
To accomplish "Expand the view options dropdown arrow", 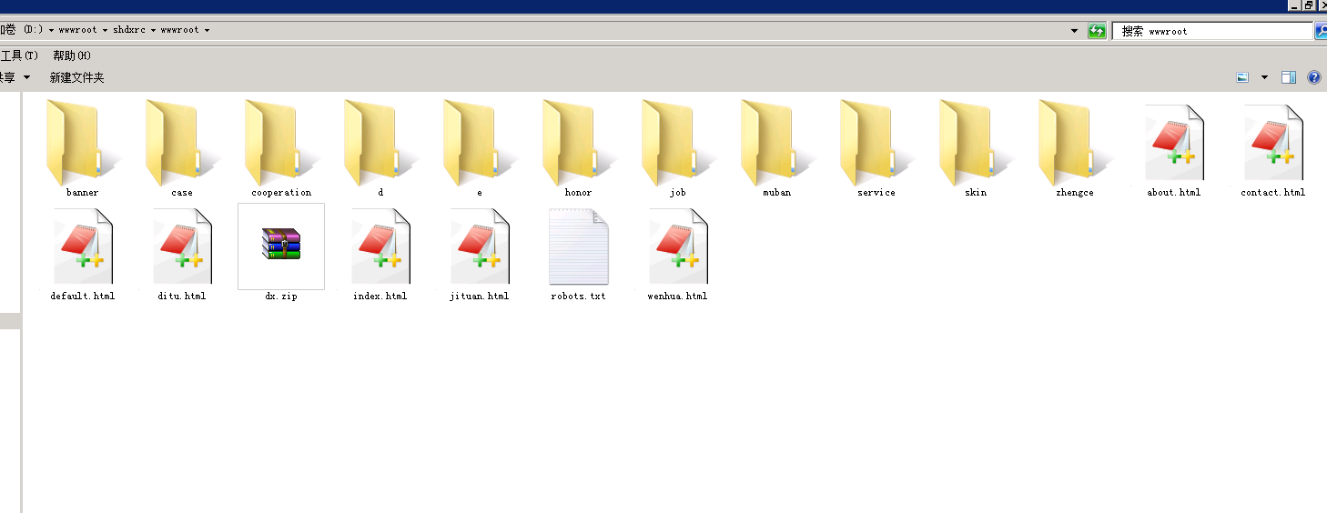I will (1264, 77).
